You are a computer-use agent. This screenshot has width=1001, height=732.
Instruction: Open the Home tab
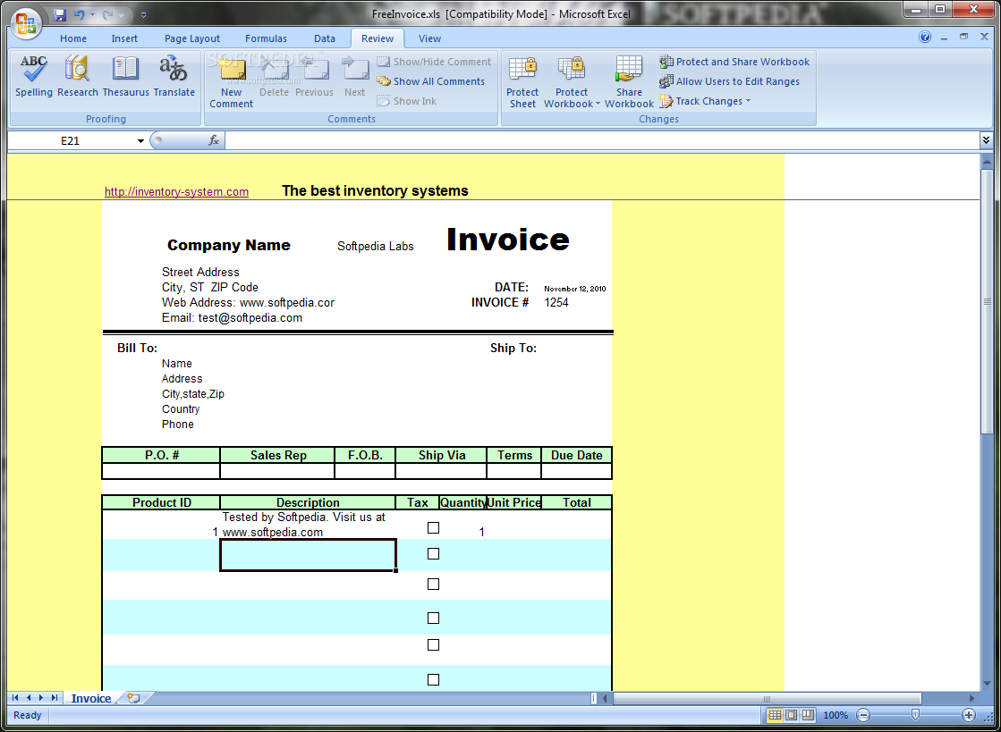pyautogui.click(x=73, y=38)
